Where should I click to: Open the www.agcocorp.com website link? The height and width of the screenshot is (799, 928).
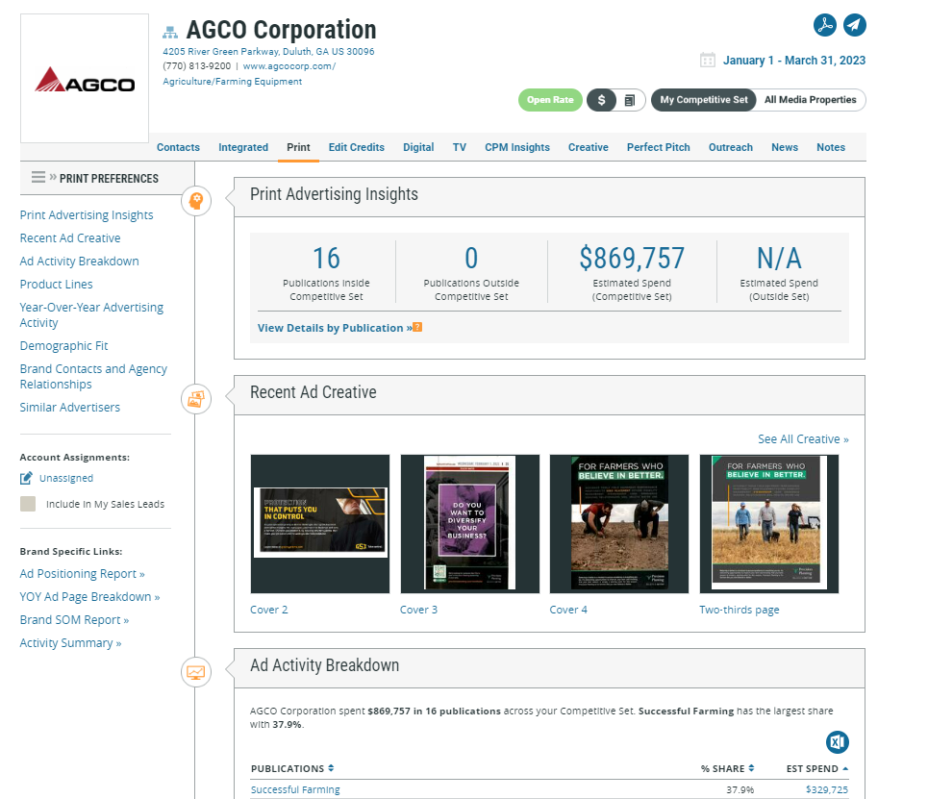point(289,66)
